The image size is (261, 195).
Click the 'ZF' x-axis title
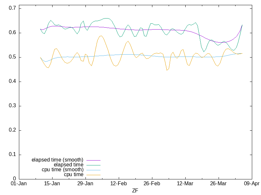click(135, 190)
